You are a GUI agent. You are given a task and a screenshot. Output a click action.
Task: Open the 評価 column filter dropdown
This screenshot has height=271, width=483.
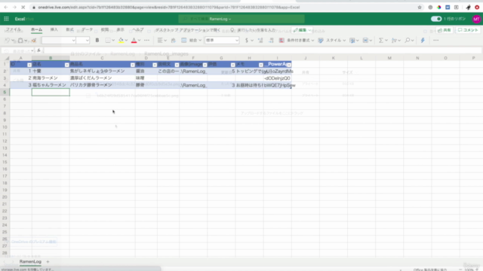233,65
